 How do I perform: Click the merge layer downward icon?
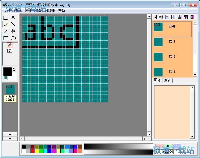click(x=186, y=17)
